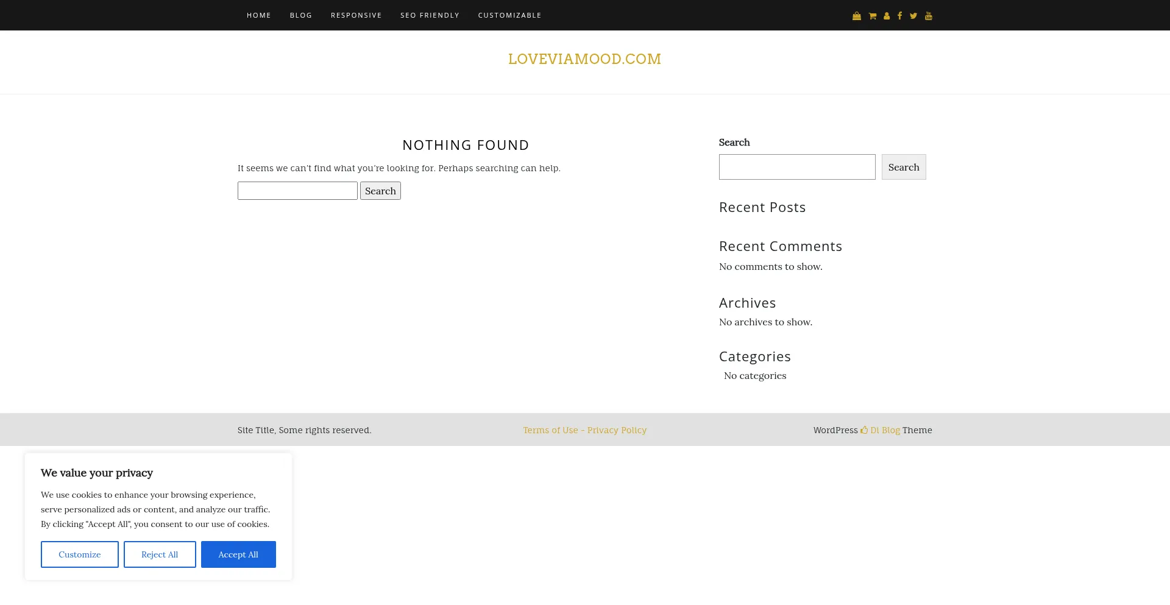
Task: Go to the Home menu item
Action: [x=259, y=15]
